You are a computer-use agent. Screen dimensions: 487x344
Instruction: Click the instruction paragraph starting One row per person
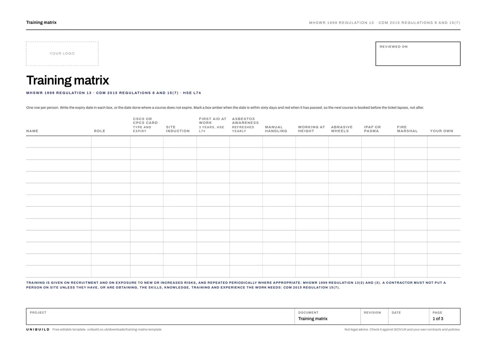225,107
